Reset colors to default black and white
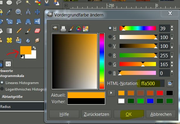180x124 pixels. [22, 56]
